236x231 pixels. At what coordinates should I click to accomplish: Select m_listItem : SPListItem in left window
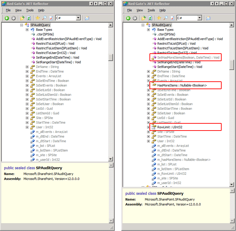pyautogui.click(x=52, y=150)
